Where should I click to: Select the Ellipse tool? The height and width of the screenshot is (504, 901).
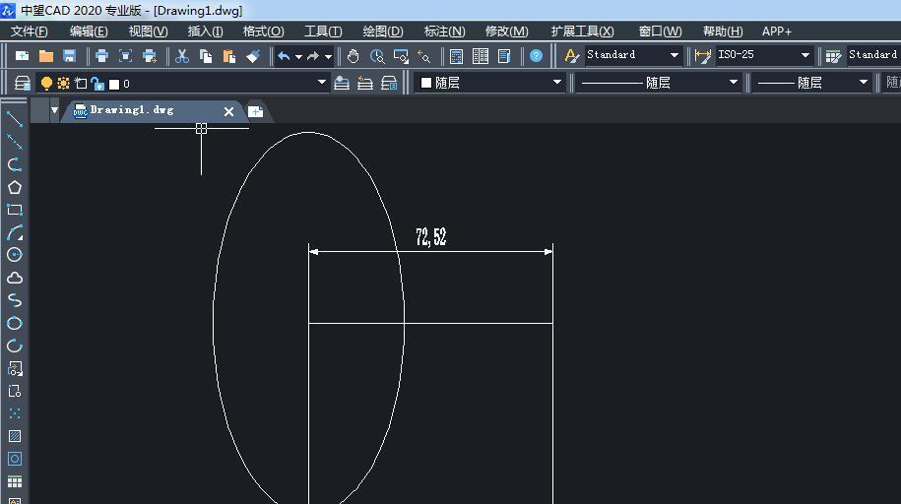[15, 323]
